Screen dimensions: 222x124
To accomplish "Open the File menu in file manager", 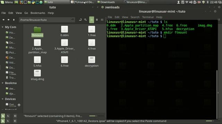I will tap(3, 13).
